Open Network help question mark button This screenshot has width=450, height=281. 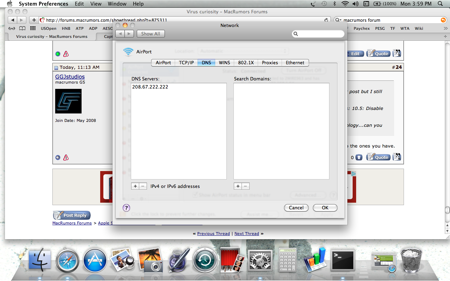[x=127, y=208]
